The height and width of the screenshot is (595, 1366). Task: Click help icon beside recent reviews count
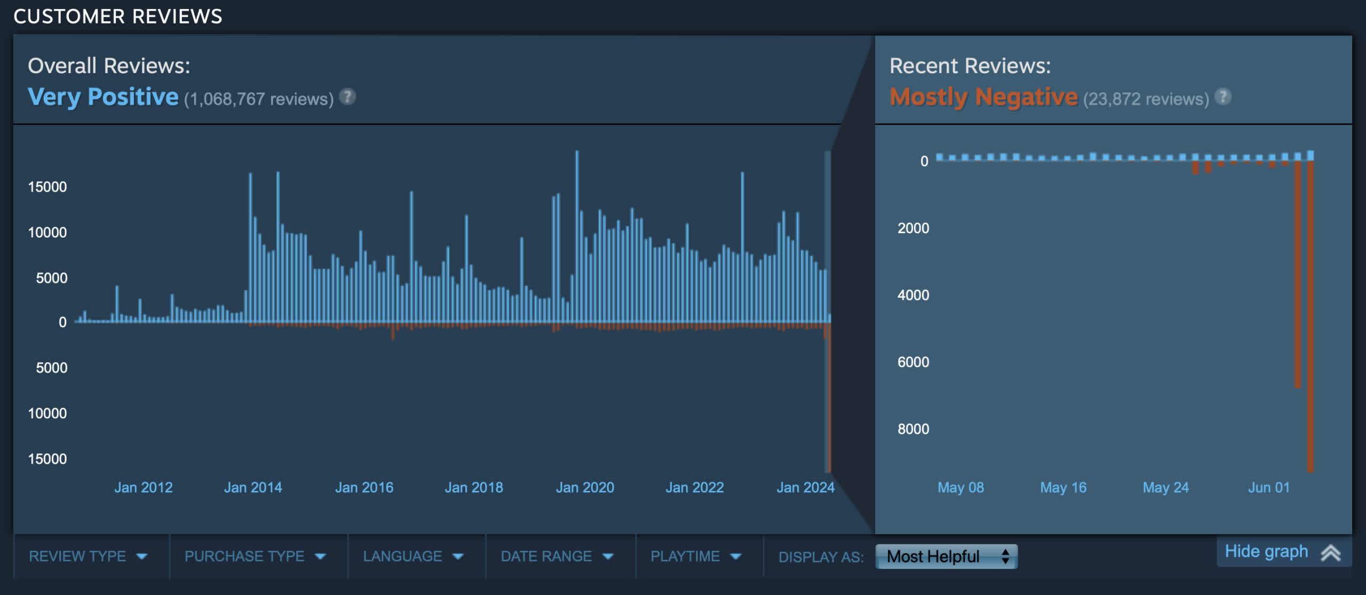1222,97
